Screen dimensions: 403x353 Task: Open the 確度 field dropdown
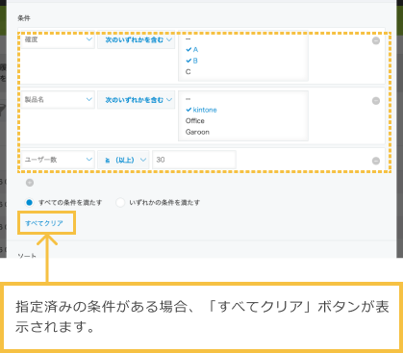tap(58, 39)
